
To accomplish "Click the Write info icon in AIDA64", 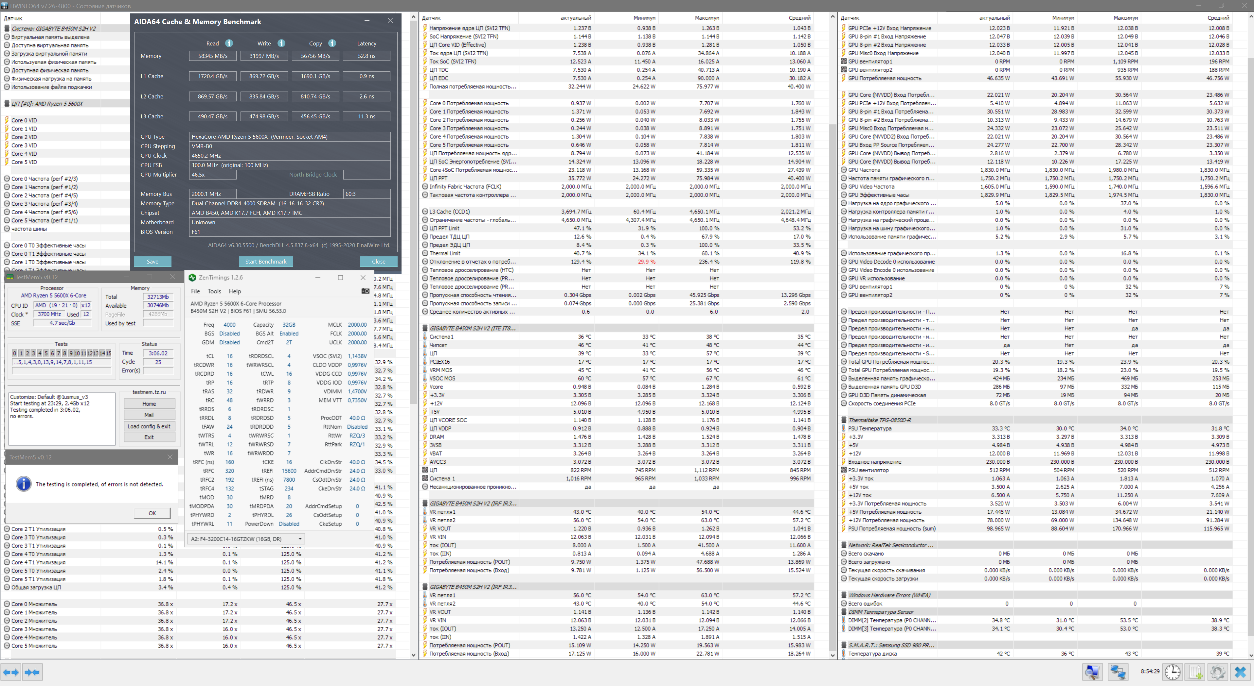I will [281, 43].
